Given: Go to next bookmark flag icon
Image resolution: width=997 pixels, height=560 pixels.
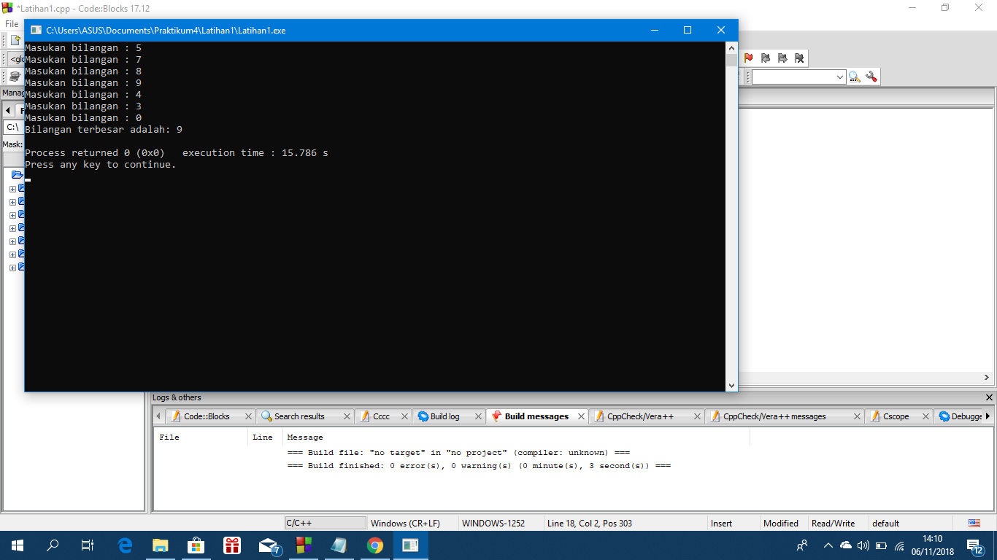Looking at the screenshot, I should pyautogui.click(x=782, y=58).
